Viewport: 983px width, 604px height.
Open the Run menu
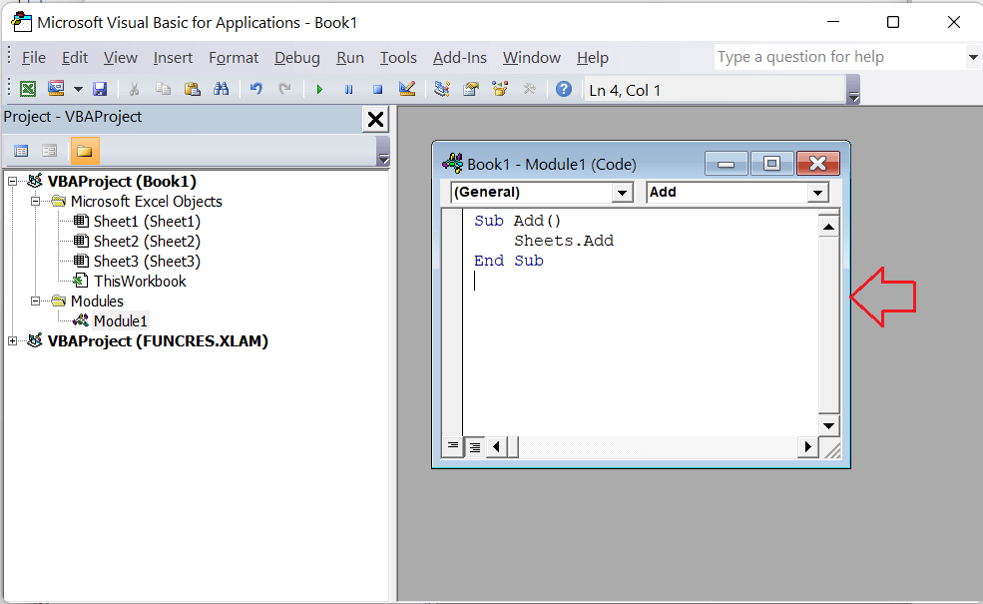tap(350, 58)
